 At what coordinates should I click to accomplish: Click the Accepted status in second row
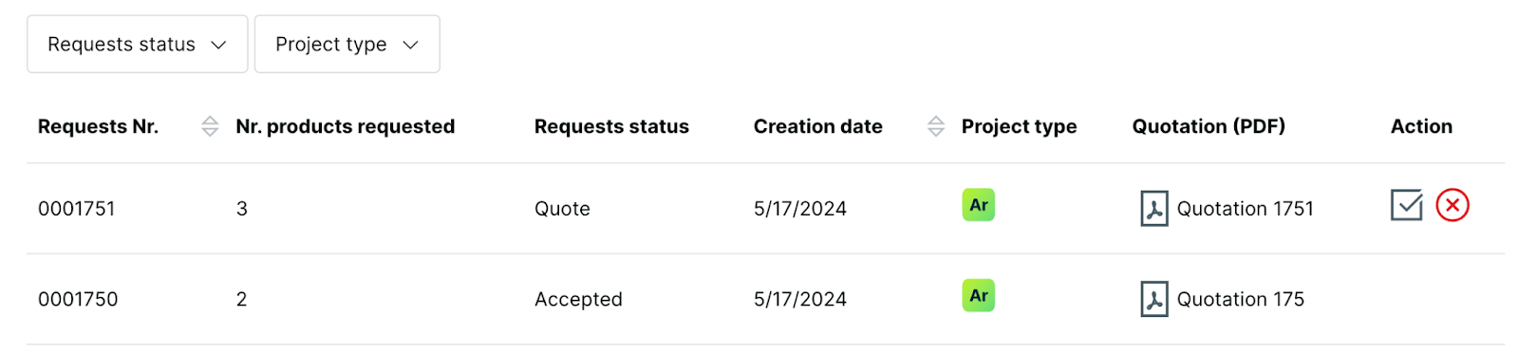tap(578, 299)
